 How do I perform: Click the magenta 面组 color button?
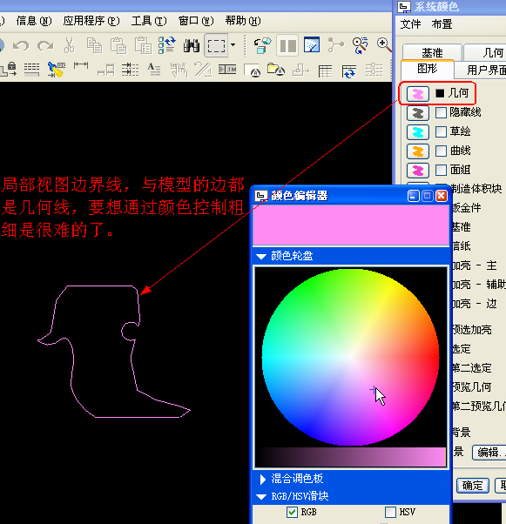pyautogui.click(x=418, y=171)
